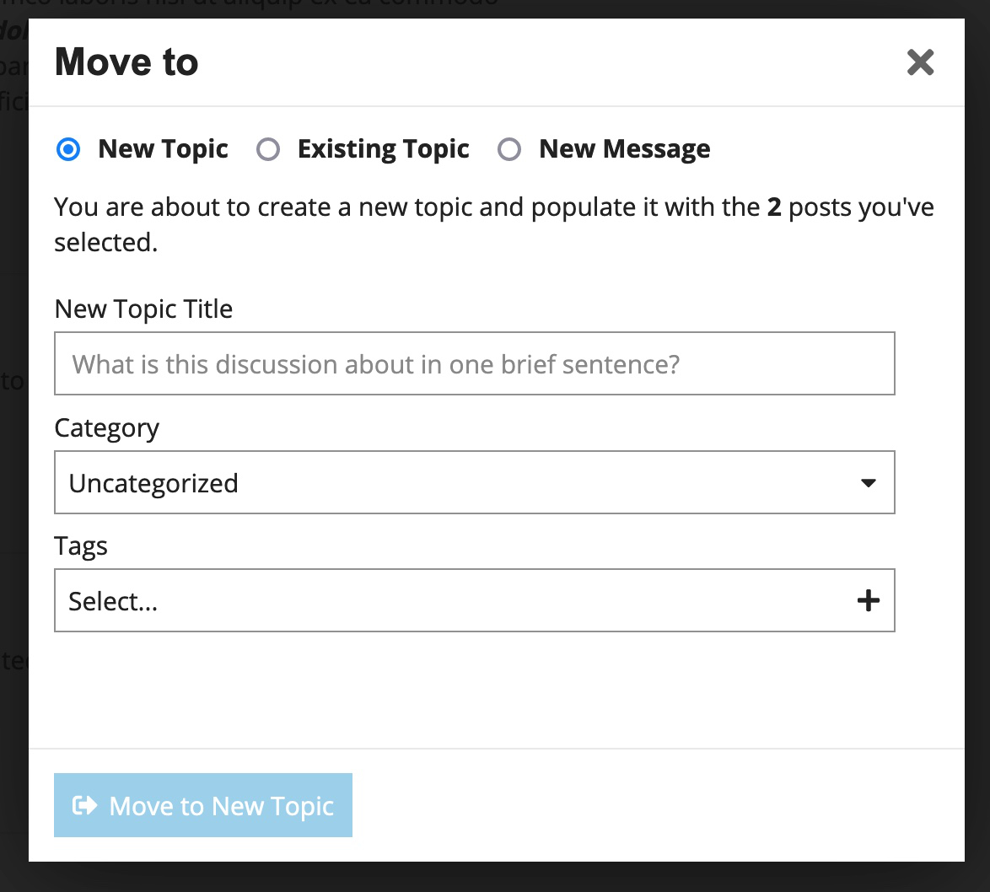The image size is (990, 892).
Task: Click the dimmed backdrop beside the dialog
Action: click(977, 422)
